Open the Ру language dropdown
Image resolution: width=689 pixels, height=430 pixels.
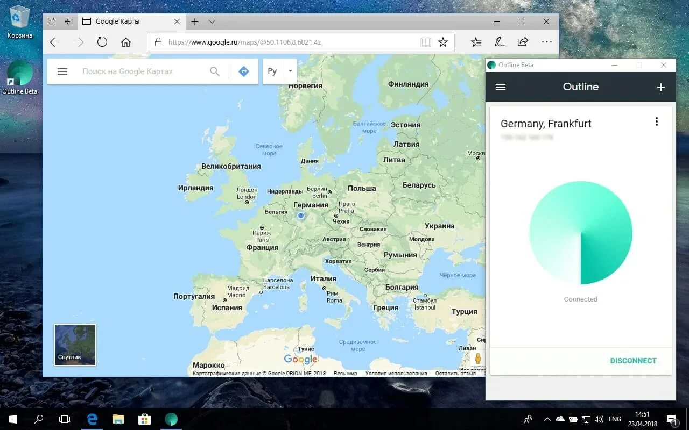click(280, 71)
